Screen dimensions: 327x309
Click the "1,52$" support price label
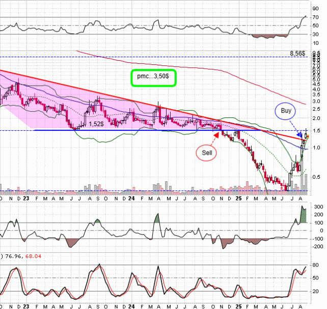(96, 124)
